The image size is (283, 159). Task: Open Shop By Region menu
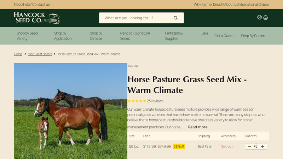coord(253,36)
